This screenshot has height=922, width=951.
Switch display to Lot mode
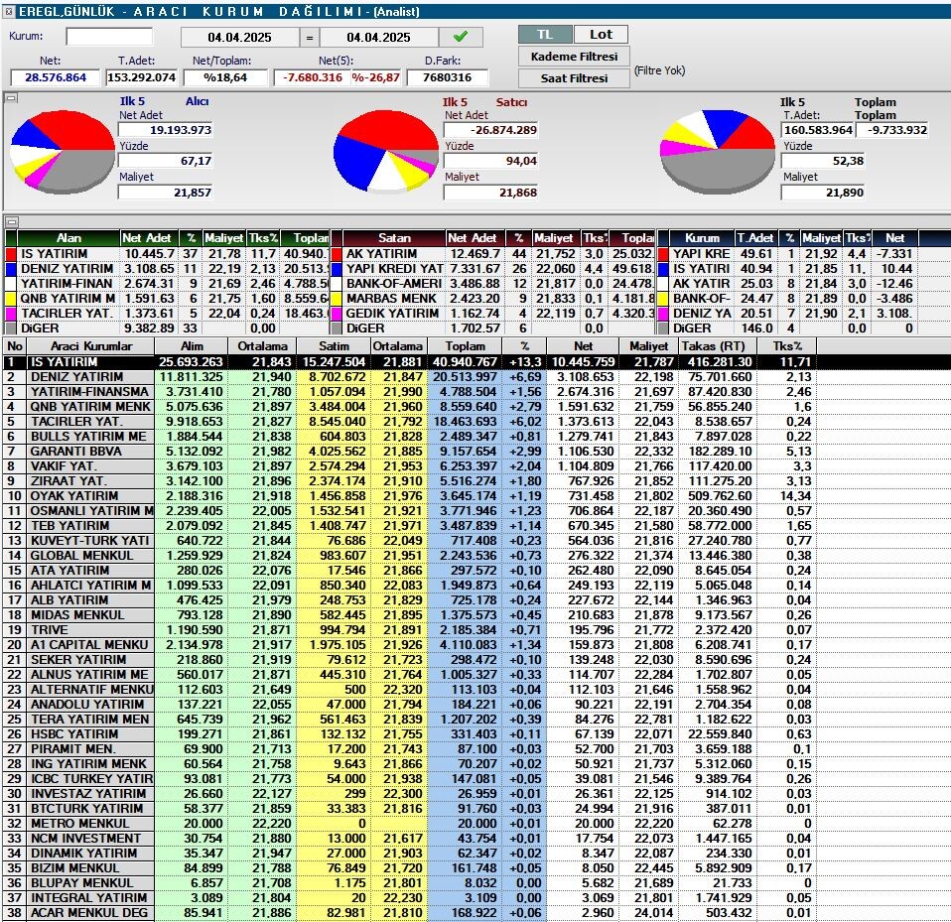[x=601, y=35]
